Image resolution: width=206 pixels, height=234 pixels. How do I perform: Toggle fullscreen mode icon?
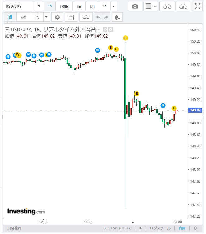coord(198,7)
